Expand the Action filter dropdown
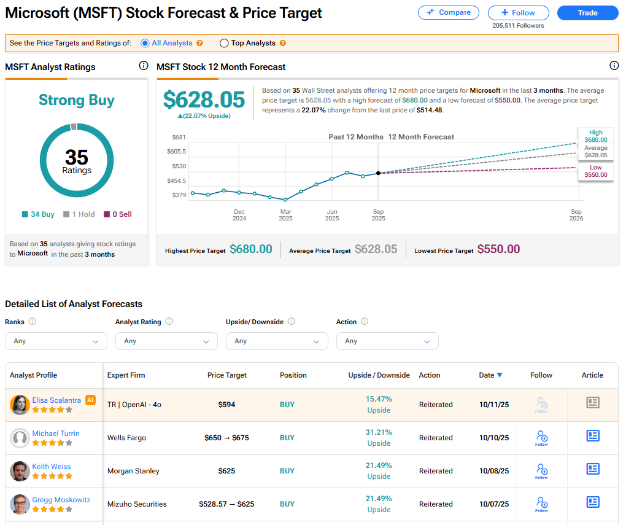The height and width of the screenshot is (525, 626). (x=387, y=341)
